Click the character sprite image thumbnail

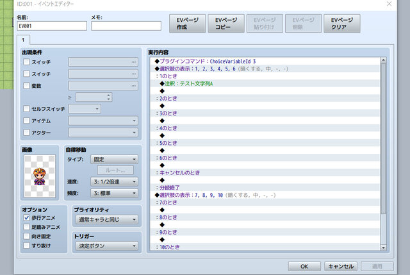[40, 176]
